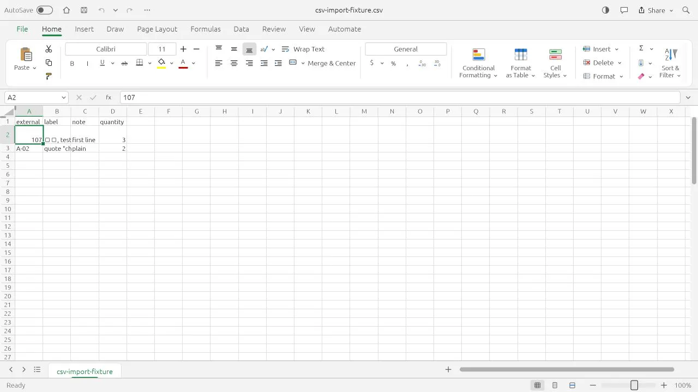Increase indent icon
Image resolution: width=698 pixels, height=392 pixels.
(278, 63)
